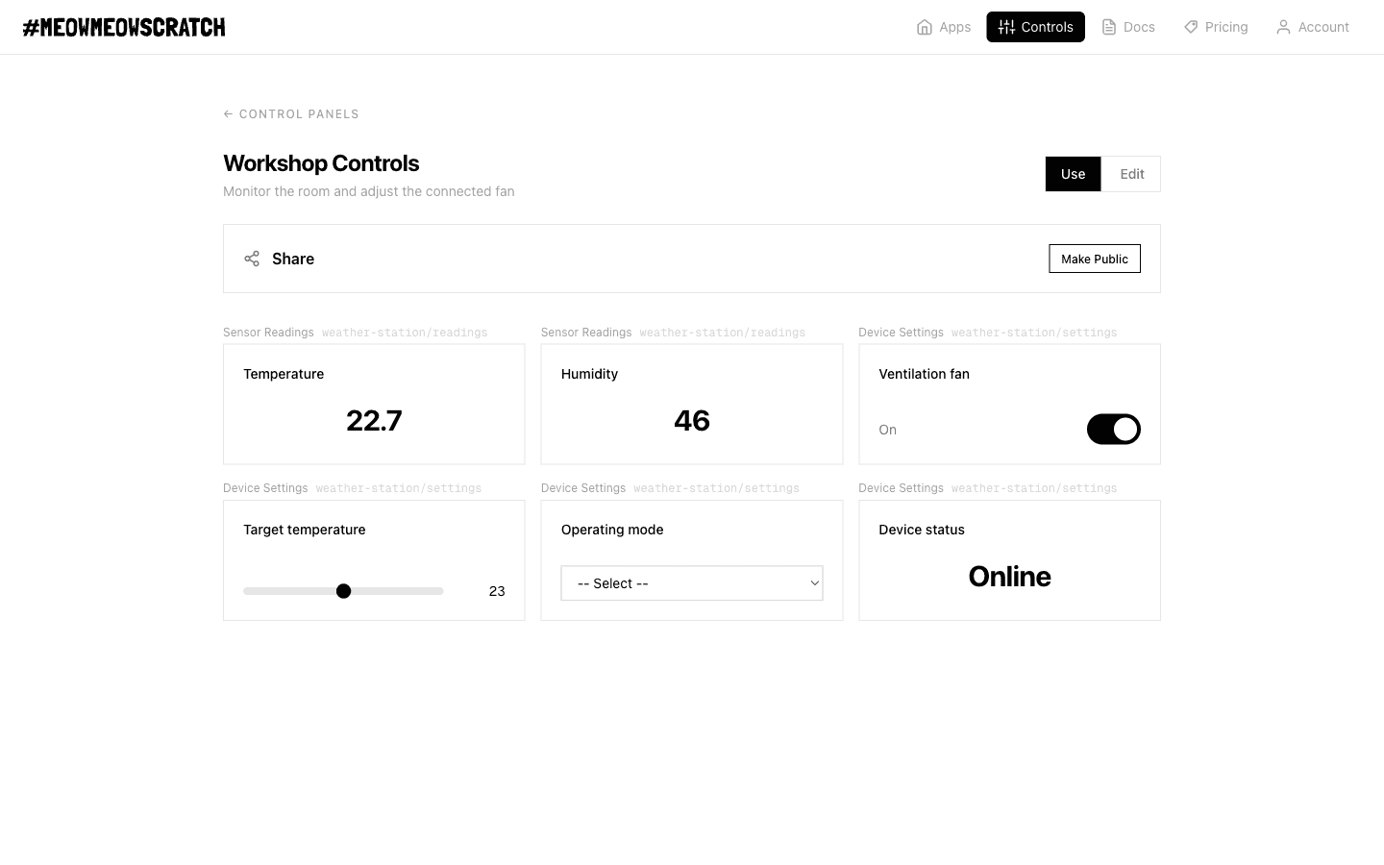Go to the Pricing page
1384x865 pixels.
pos(1216,27)
